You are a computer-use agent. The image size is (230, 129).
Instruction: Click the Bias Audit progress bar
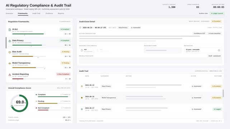click(29, 56)
